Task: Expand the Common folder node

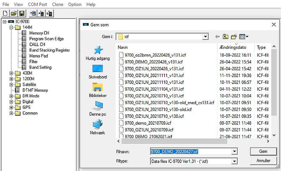Action: (11, 113)
